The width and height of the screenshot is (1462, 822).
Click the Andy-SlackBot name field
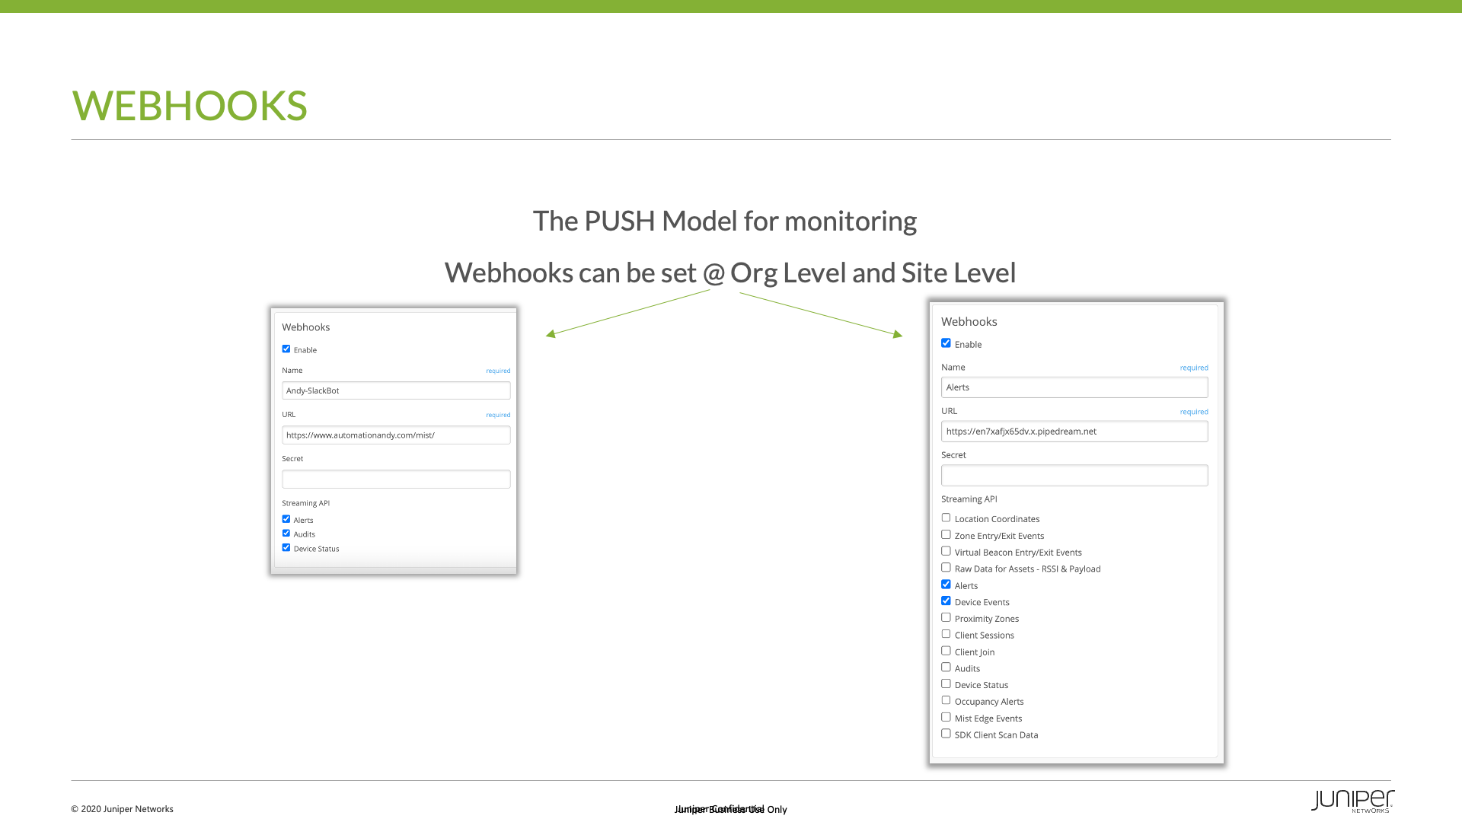point(396,390)
